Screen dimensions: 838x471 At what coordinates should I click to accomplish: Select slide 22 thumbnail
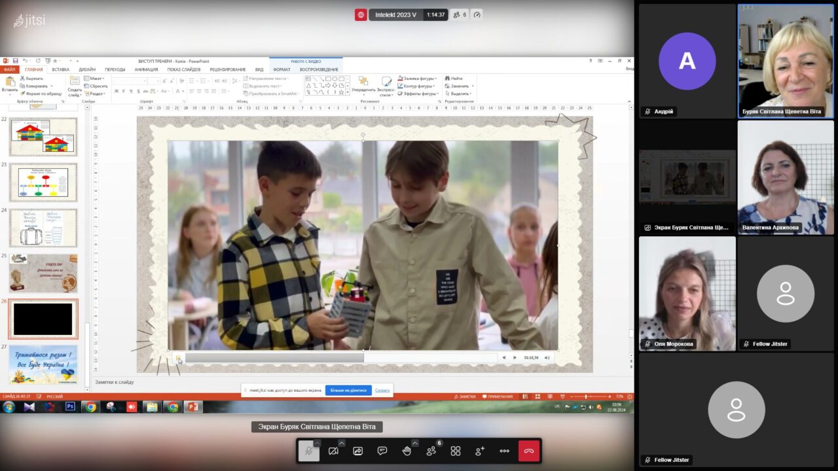pyautogui.click(x=43, y=136)
